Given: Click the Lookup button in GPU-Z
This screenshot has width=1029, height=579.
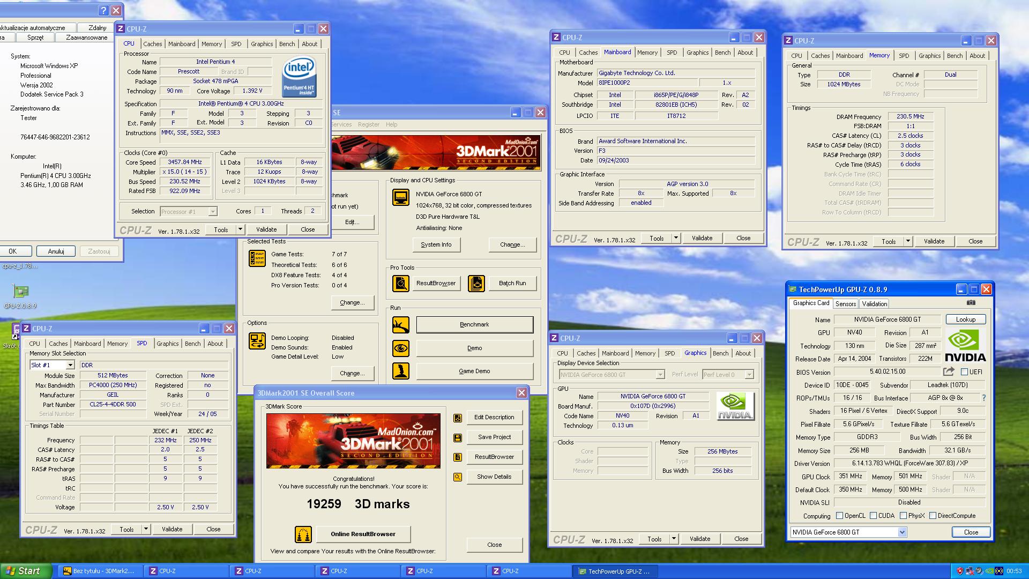Looking at the screenshot, I should click(966, 320).
